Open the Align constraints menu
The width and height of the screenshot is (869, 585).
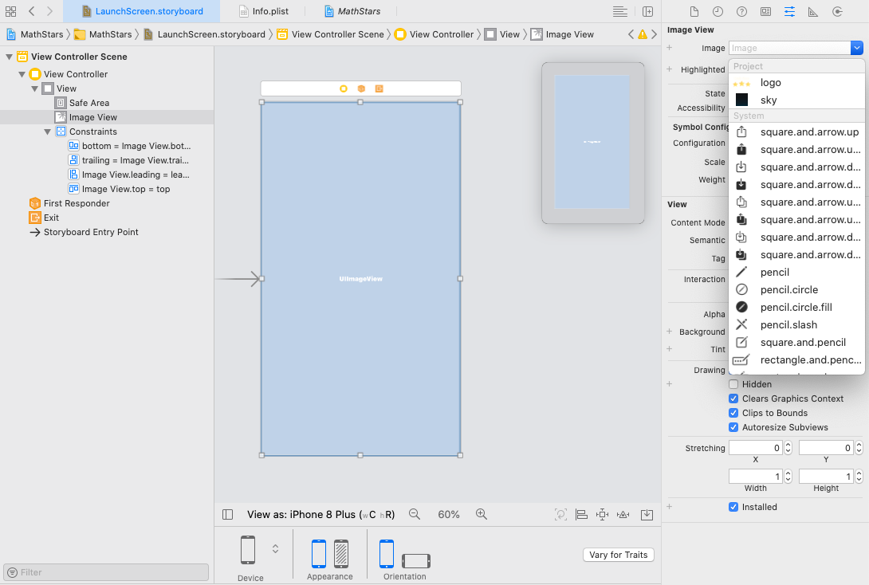tap(581, 515)
